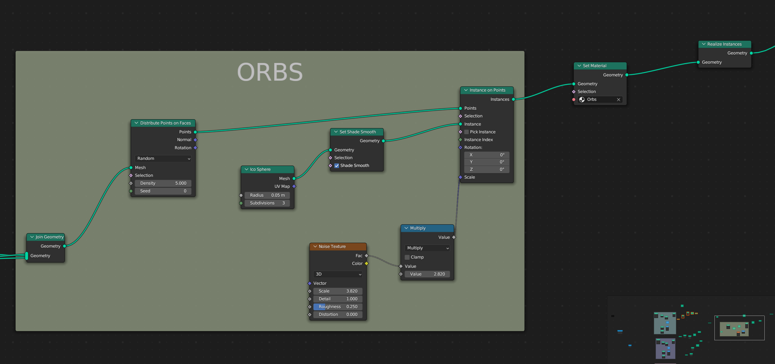Image resolution: width=775 pixels, height=364 pixels.
Task: Collapse the Set Material node
Action: (x=579, y=66)
